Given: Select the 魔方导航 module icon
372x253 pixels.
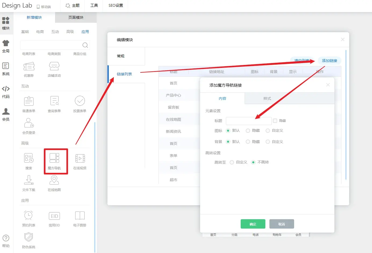Looking at the screenshot, I should coord(54,158).
